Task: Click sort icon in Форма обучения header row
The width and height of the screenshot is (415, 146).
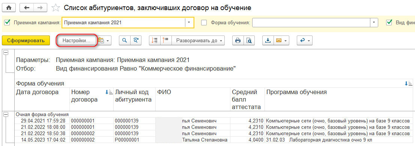Action: (408, 84)
